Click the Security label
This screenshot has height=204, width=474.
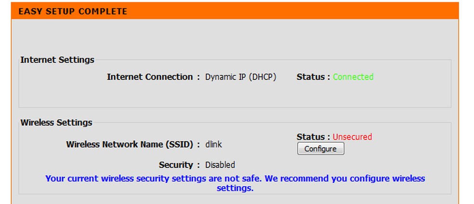(176, 165)
